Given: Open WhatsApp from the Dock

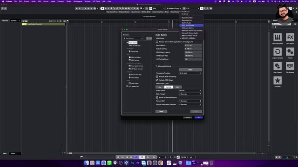Looking at the screenshot, I should [109, 163].
